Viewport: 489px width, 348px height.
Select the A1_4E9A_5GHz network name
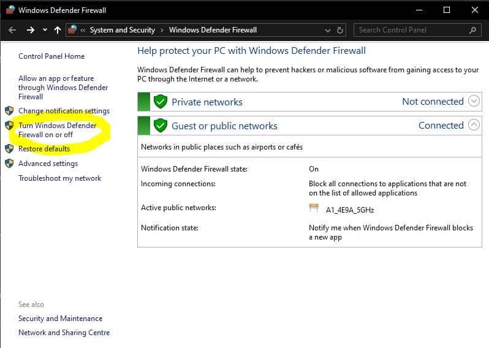(x=350, y=210)
